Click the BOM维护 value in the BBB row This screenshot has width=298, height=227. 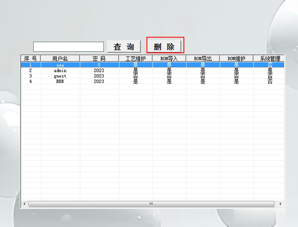(237, 82)
